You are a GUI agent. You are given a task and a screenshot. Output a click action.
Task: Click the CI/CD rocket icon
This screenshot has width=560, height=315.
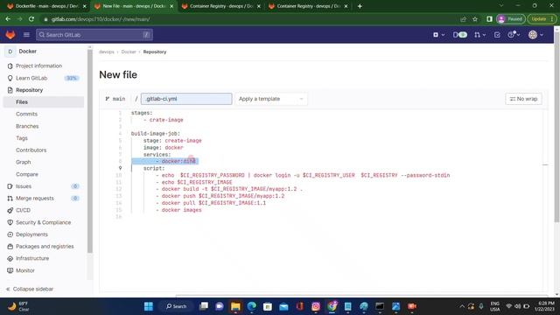(10, 210)
